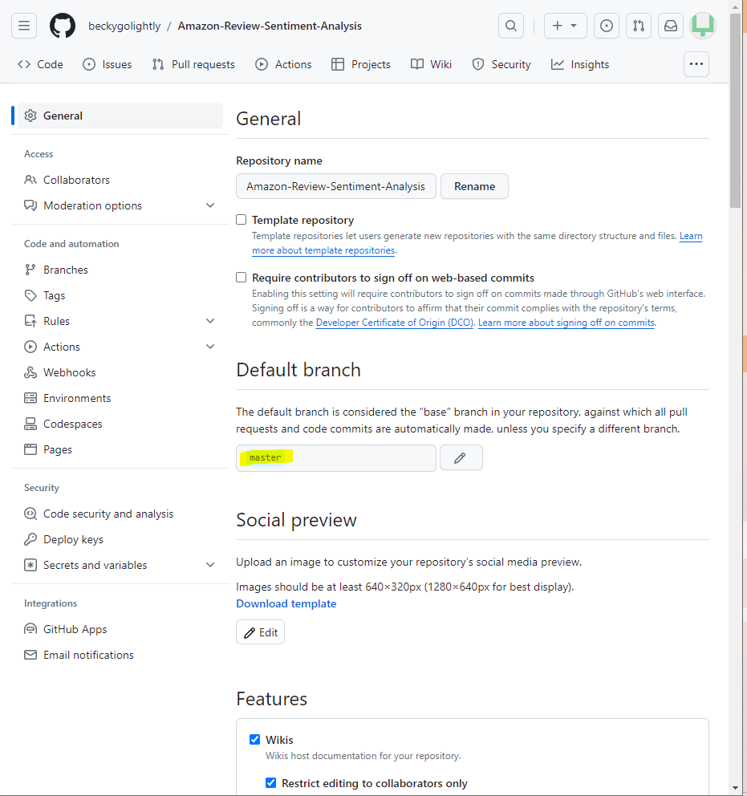Open the Pull requests tab
This screenshot has height=796, width=747.
pos(193,64)
